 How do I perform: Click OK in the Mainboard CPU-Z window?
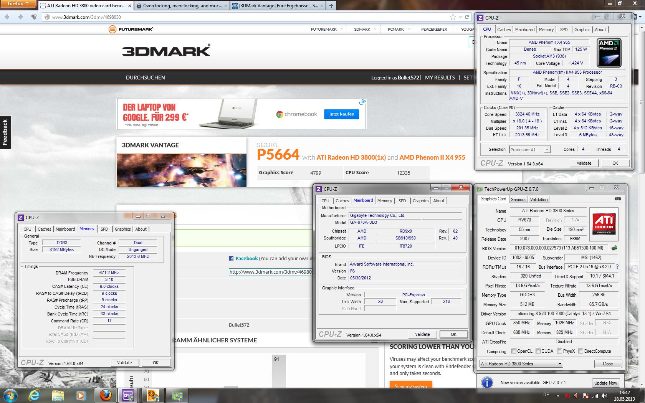(453, 334)
